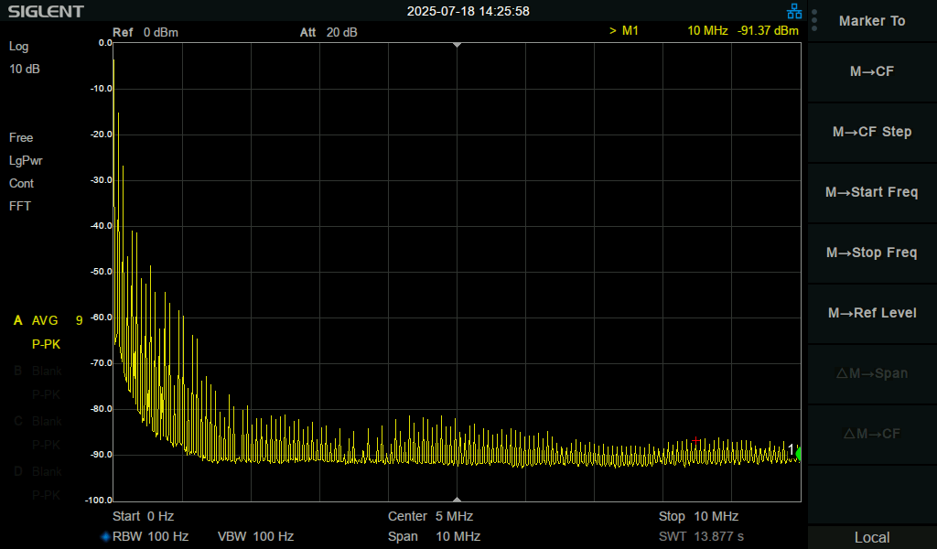937x549 pixels.
Task: Select the Marker To menu title
Action: coord(872,21)
